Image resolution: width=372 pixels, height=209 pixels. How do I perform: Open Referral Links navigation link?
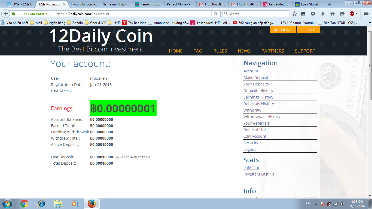click(x=256, y=130)
